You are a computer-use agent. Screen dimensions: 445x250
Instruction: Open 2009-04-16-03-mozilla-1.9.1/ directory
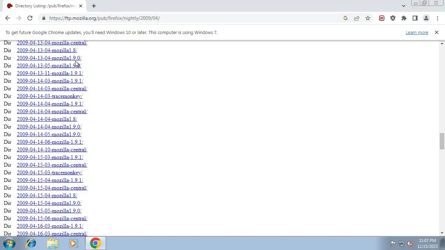point(50,226)
